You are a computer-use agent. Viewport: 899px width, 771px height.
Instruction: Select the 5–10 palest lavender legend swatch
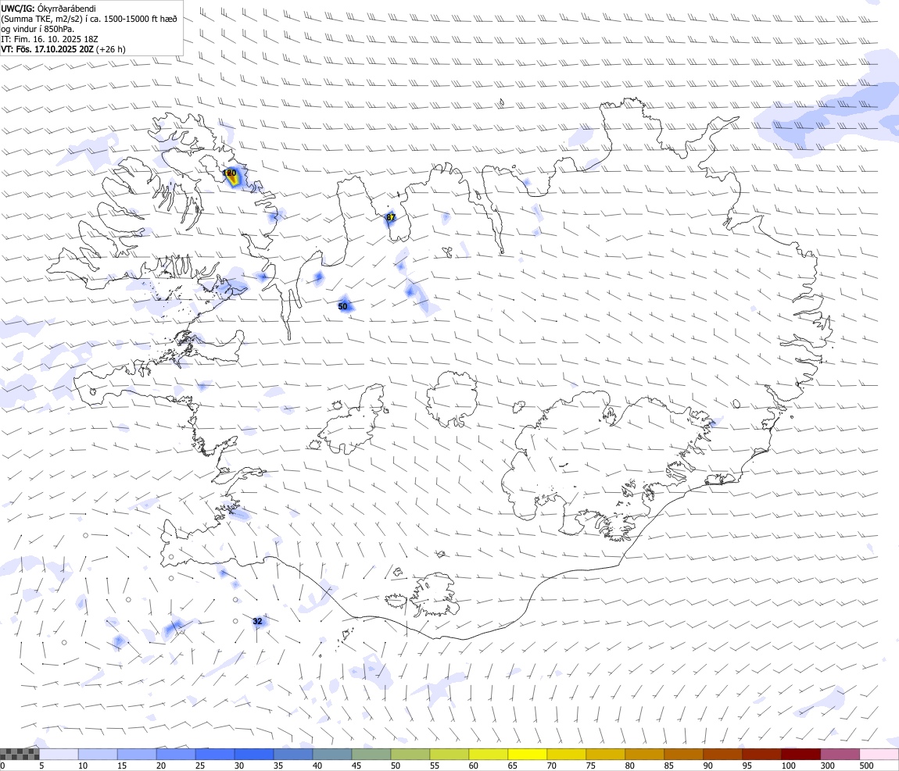[x=59, y=754]
